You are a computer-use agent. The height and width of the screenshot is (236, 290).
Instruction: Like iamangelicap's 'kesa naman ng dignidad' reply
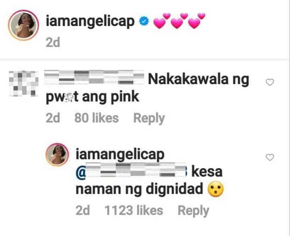tap(270, 157)
